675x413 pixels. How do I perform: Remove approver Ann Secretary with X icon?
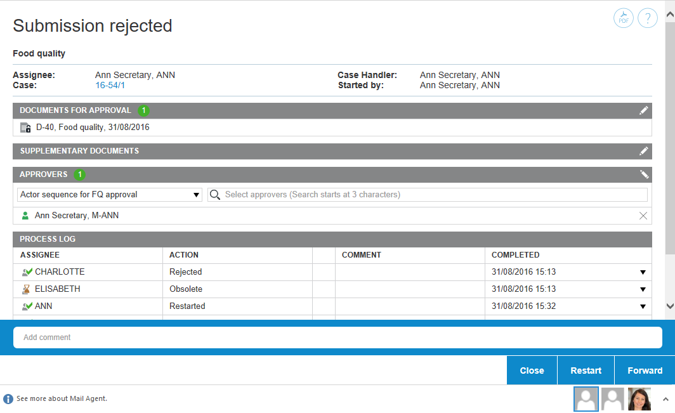[643, 216]
